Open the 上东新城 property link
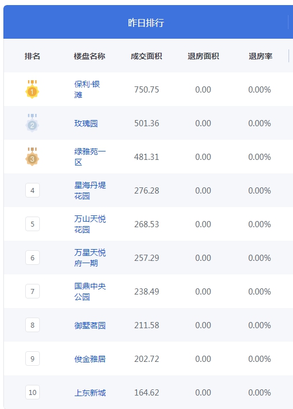293x409 pixels. tap(90, 393)
